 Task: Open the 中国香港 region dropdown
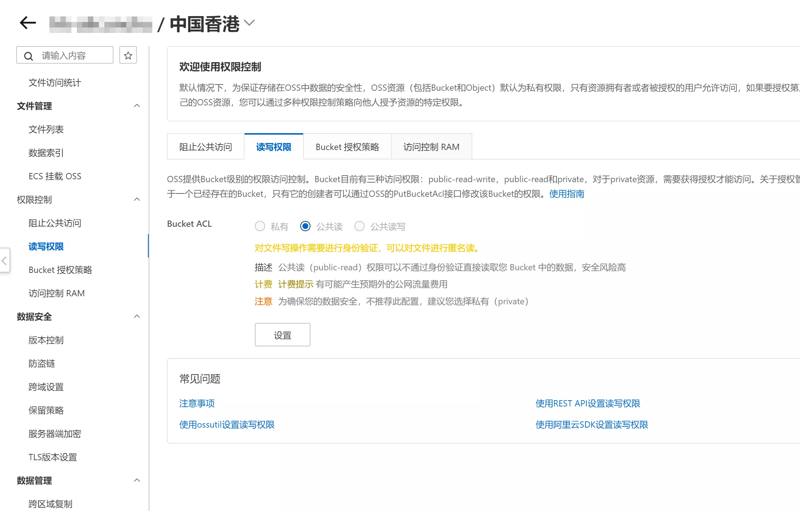tap(249, 23)
